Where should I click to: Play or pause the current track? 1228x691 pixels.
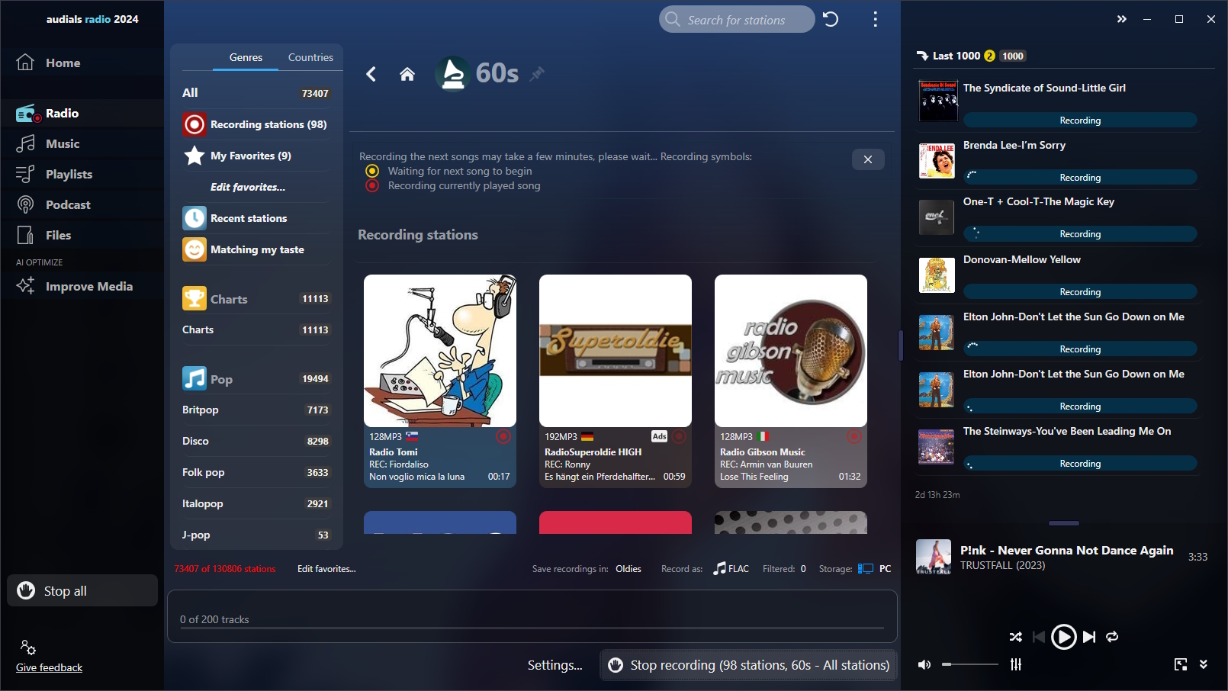pos(1063,637)
